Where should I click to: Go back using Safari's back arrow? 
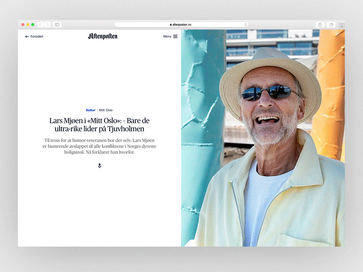(x=41, y=25)
